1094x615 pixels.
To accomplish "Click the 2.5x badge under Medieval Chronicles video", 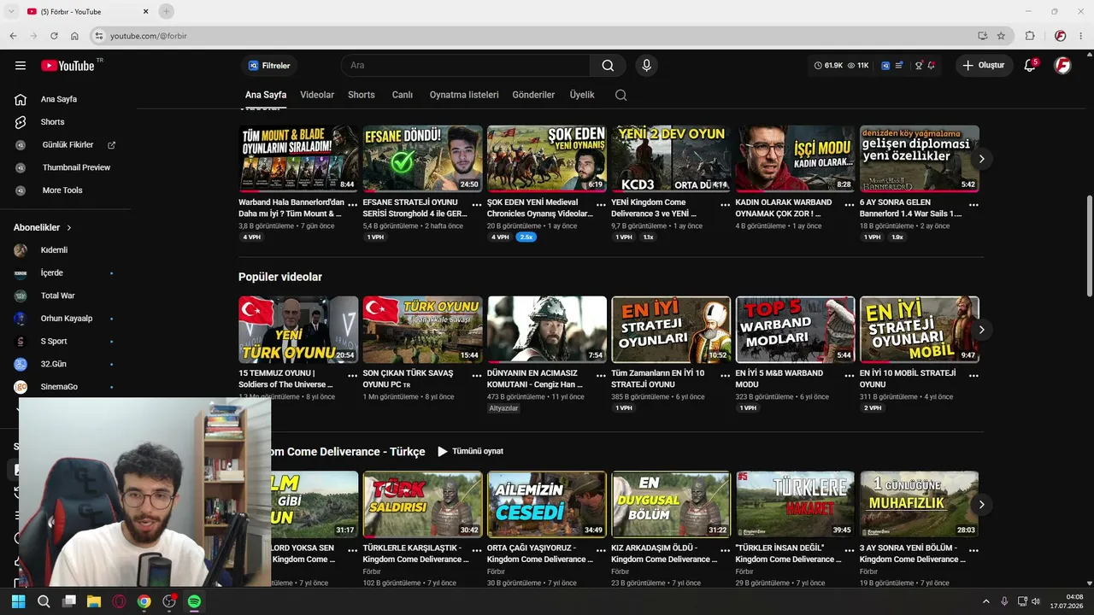I will point(526,237).
